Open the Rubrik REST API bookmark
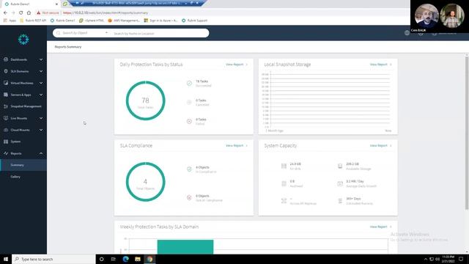 [33, 21]
